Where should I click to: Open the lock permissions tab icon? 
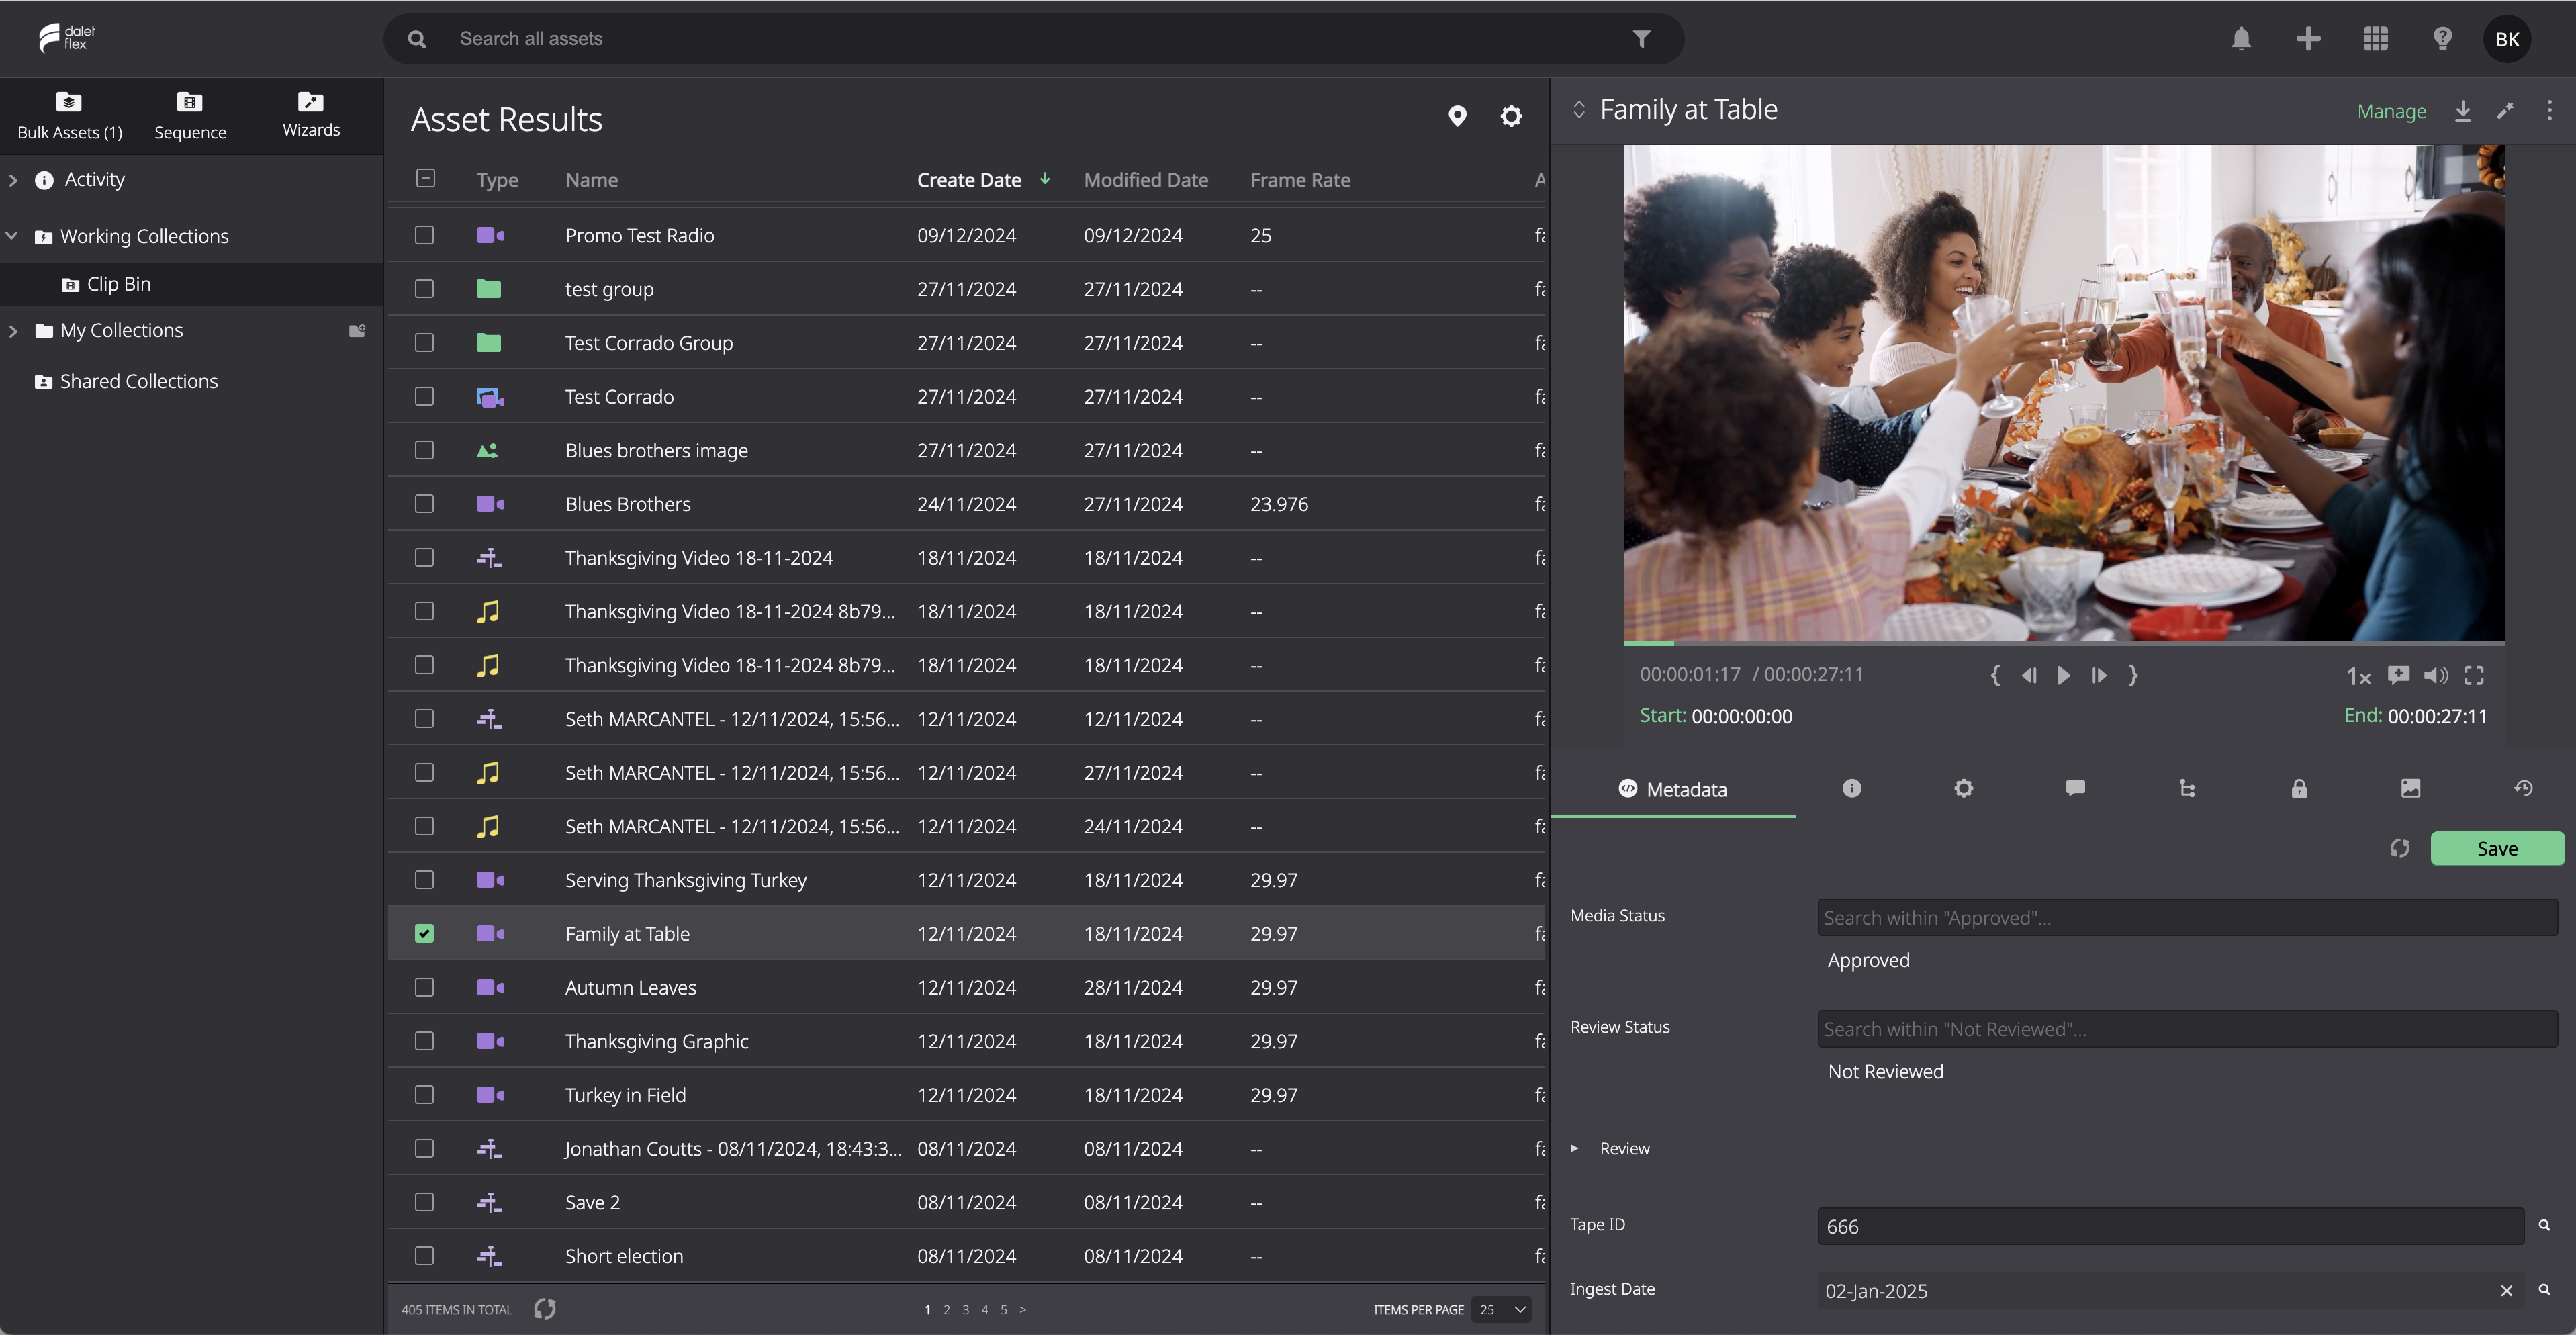(x=2299, y=789)
